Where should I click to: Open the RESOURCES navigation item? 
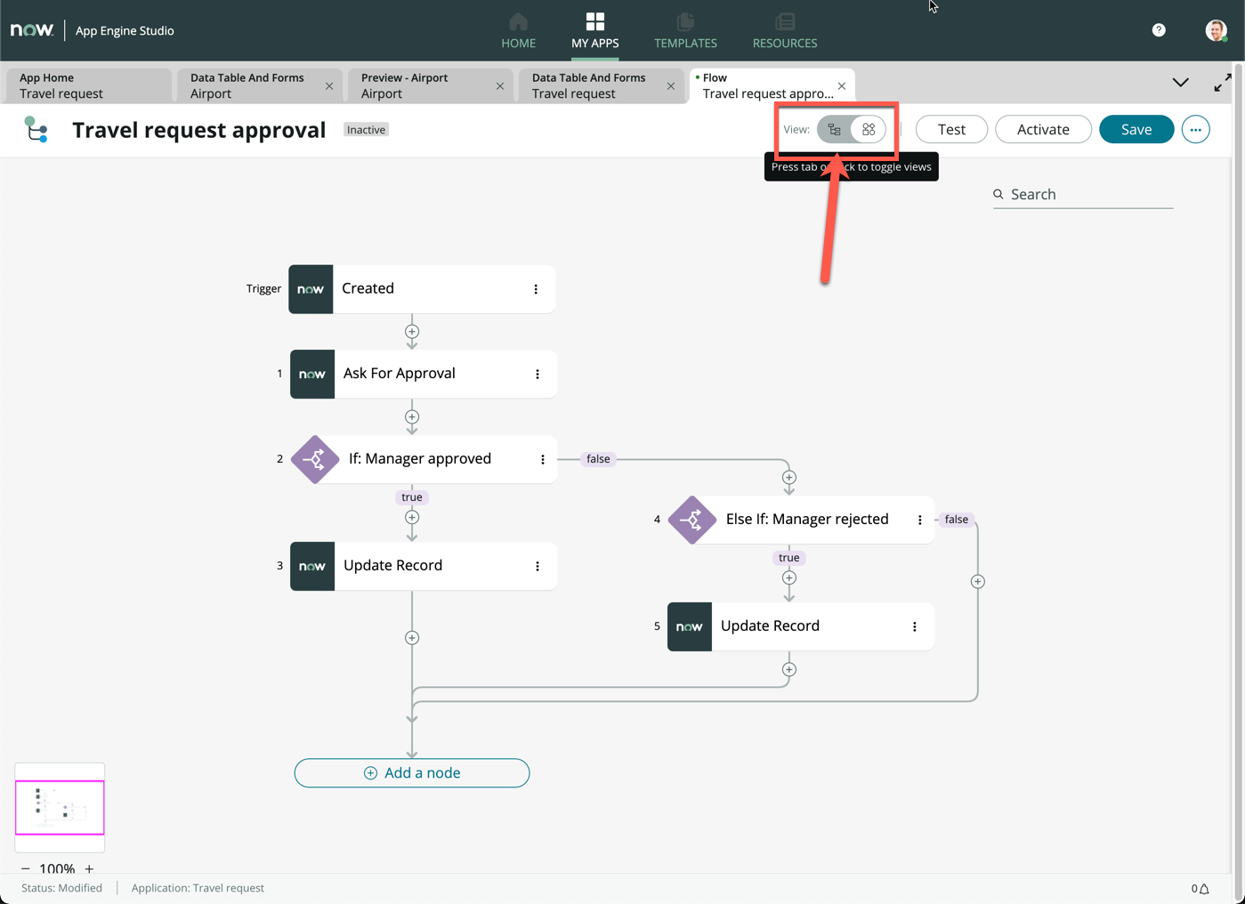[784, 31]
